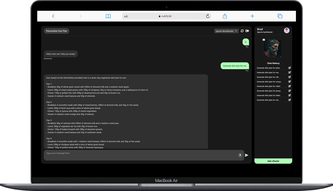This screenshot has width=333, height=191.
Task: Click the Safari share icon
Action: click(x=225, y=16)
